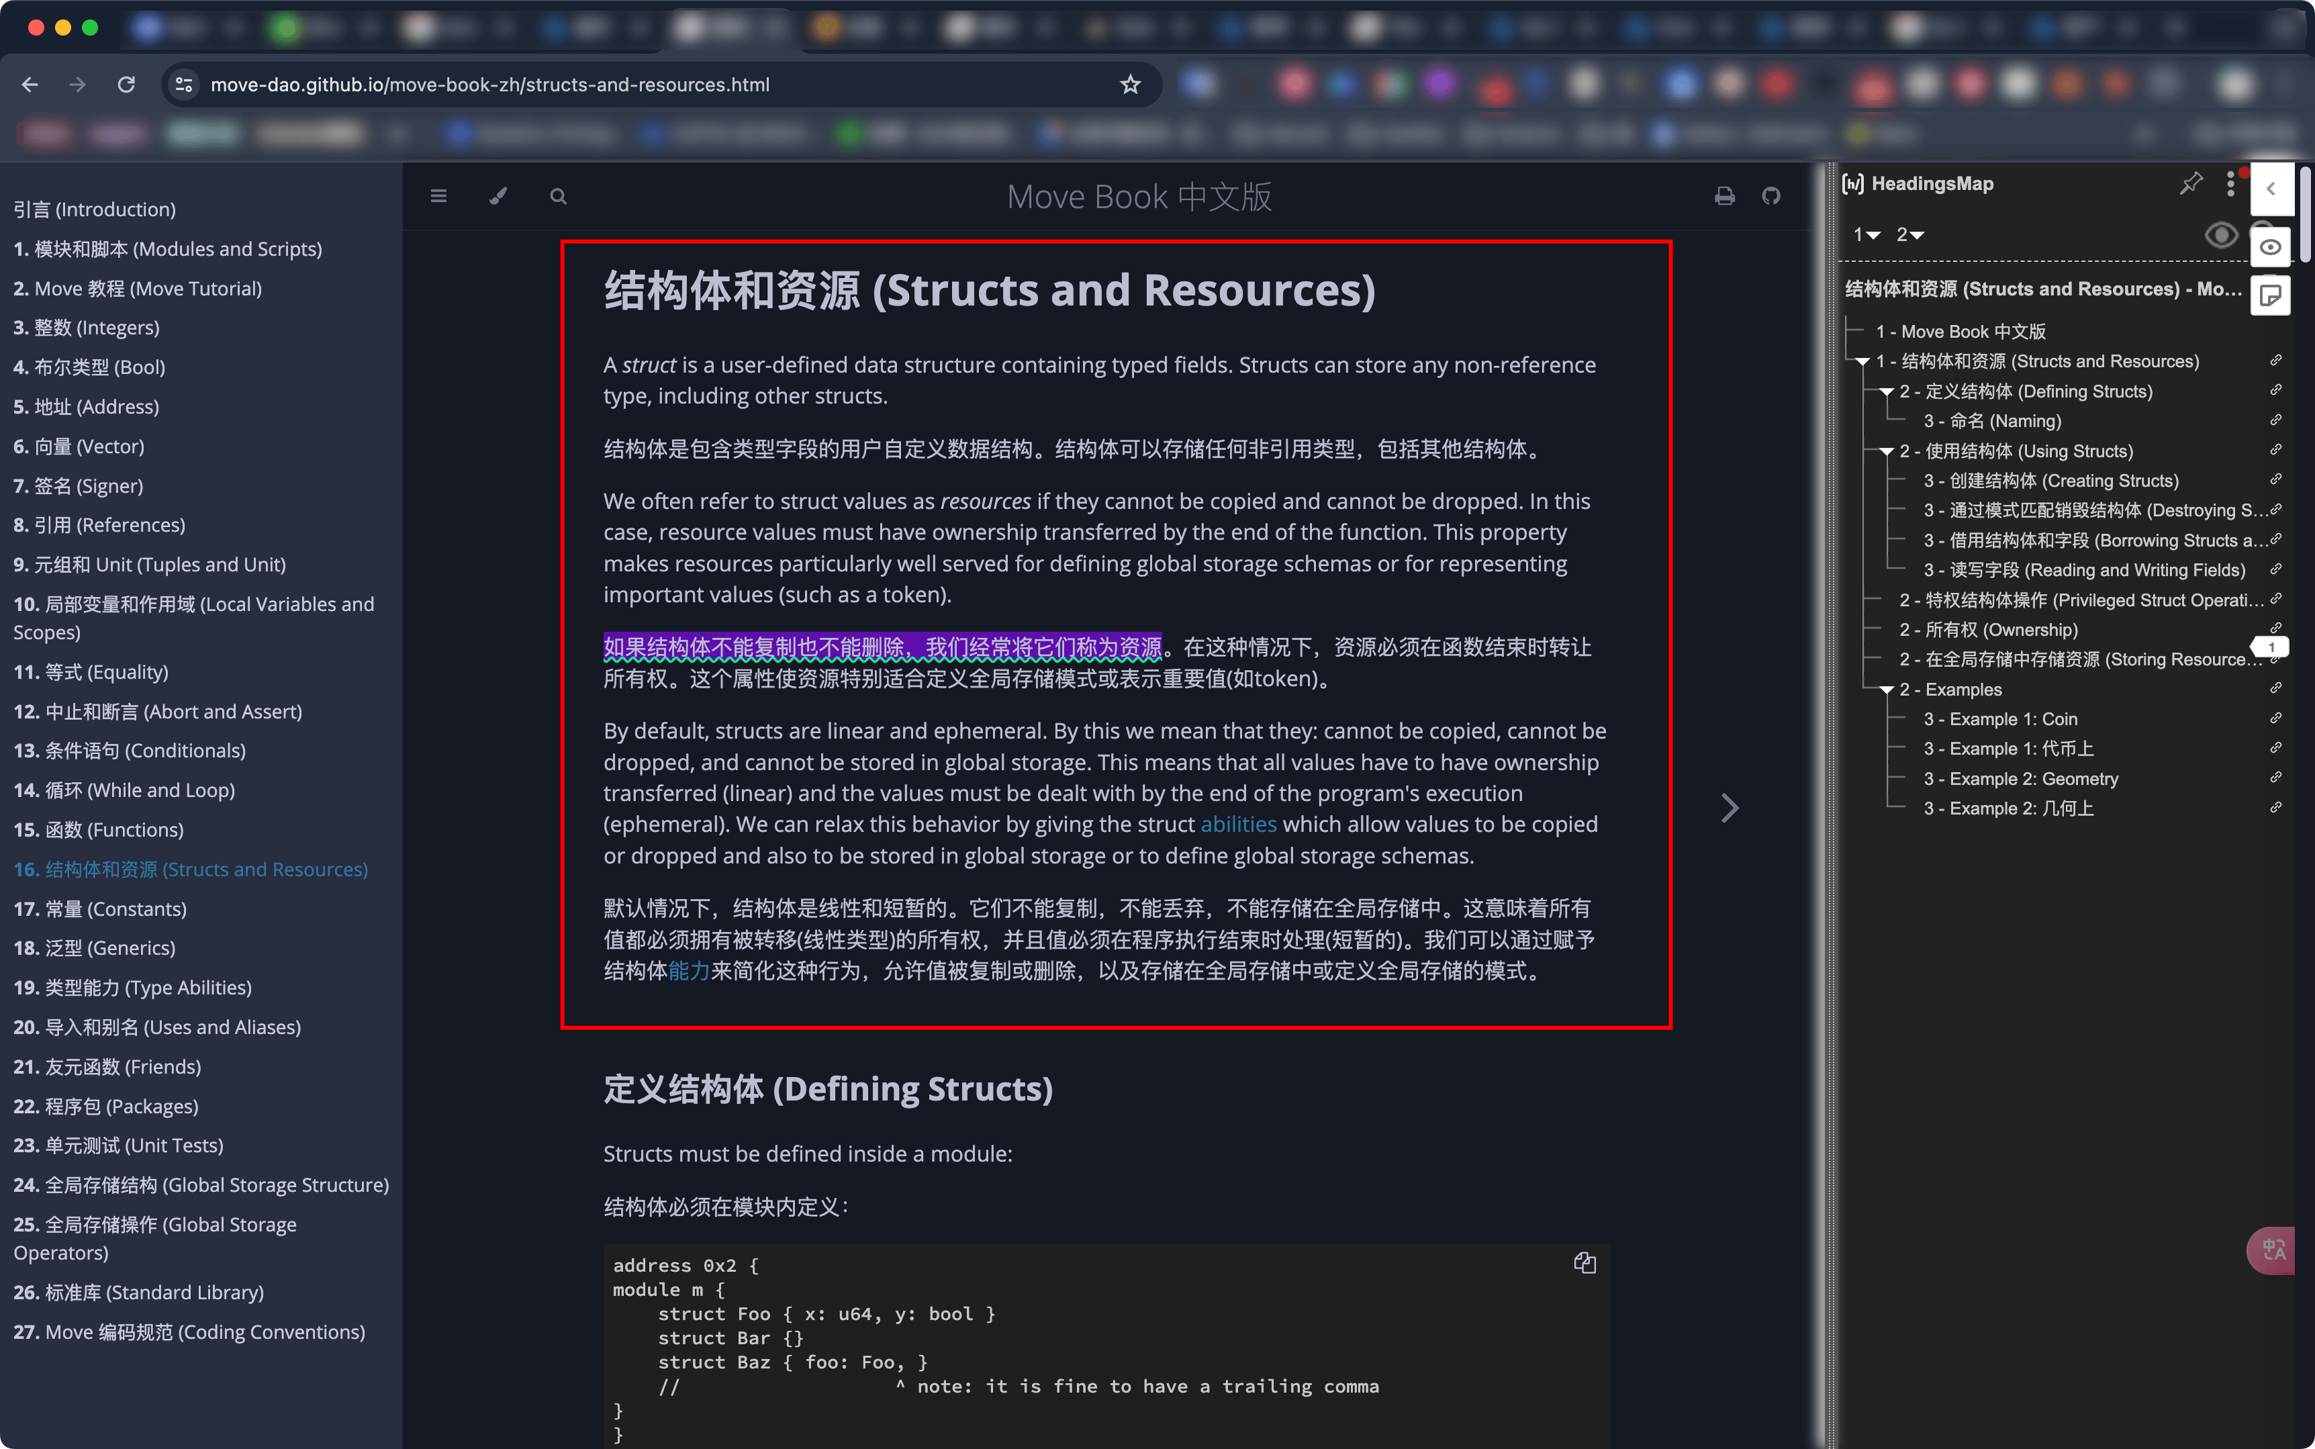
Task: Jump to 2 - 特权结构体操作 heading in HeadingsMap
Action: click(2082, 600)
